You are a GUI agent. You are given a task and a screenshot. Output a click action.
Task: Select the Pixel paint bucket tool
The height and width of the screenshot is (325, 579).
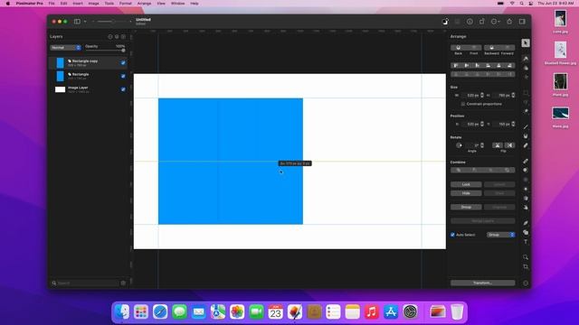526,136
